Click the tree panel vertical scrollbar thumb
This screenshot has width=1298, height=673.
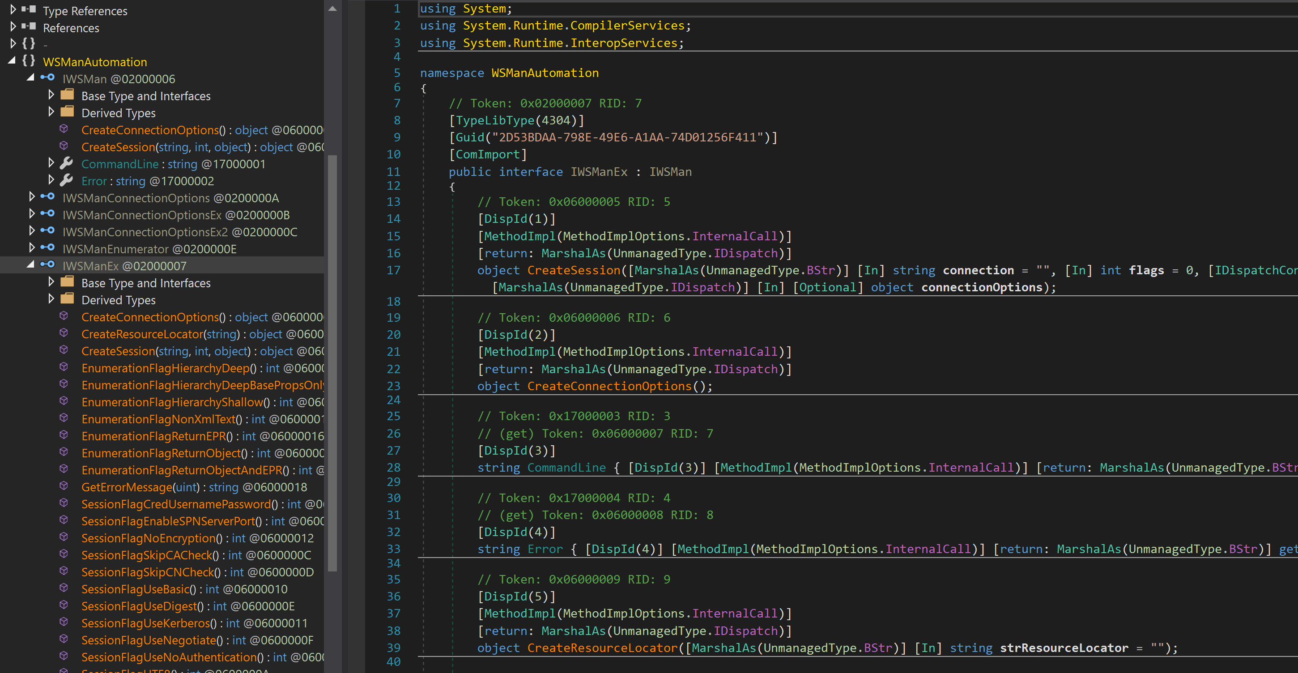click(x=332, y=363)
